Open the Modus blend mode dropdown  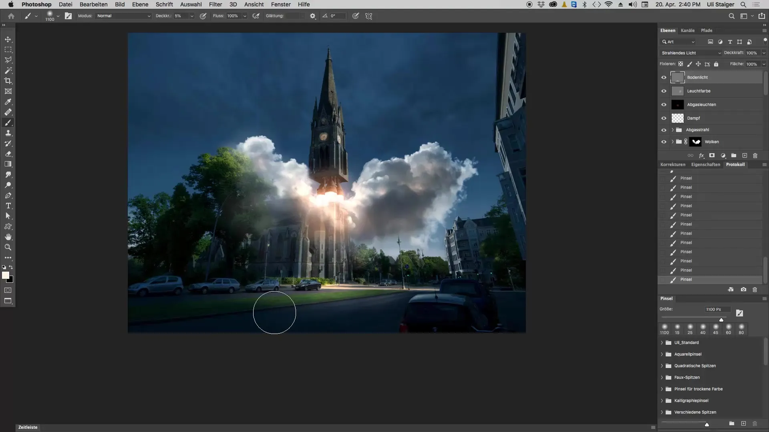tap(124, 16)
